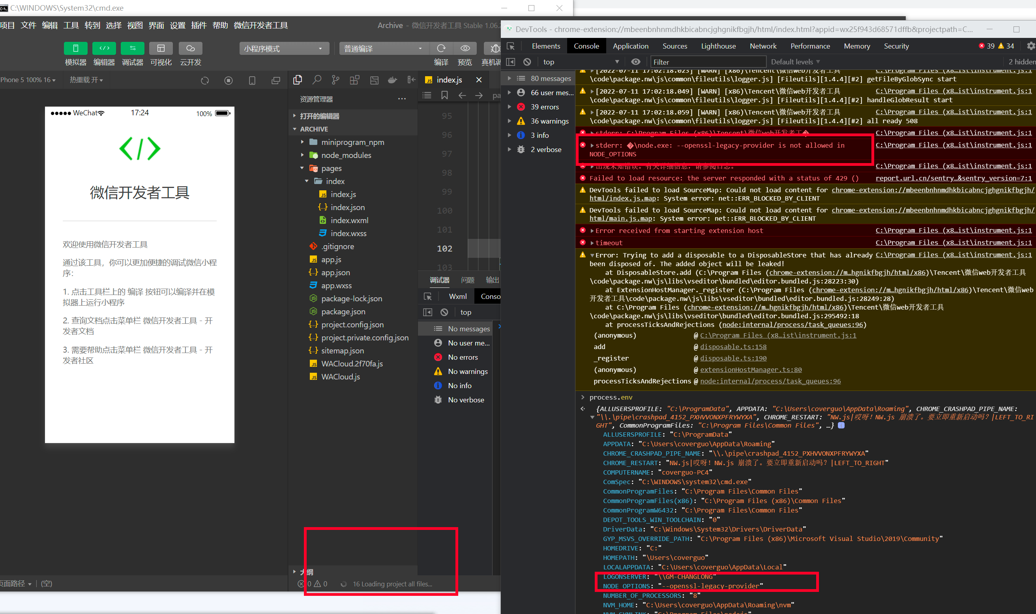
Task: Open the 小程序模式 mode dropdown
Action: tap(284, 49)
